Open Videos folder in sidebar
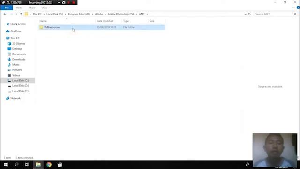The width and height of the screenshot is (300, 169). (x=16, y=75)
